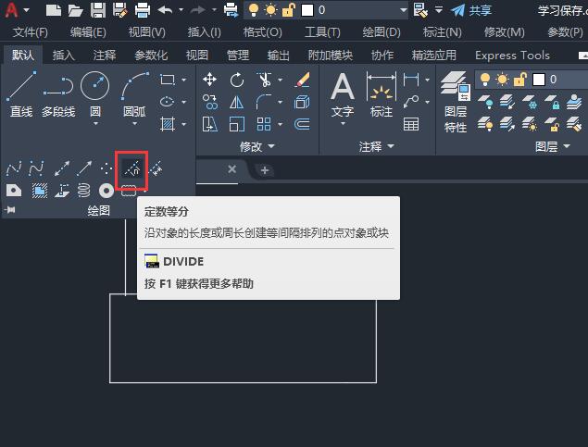Image resolution: width=588 pixels, height=447 pixels.
Task: Open the Circle (圆) options dropdown arrow
Action: [x=95, y=124]
